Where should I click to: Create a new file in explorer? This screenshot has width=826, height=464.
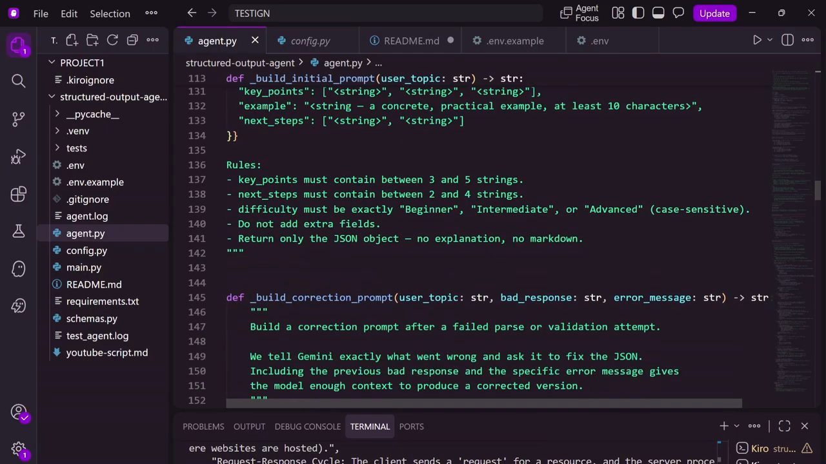[72, 40]
